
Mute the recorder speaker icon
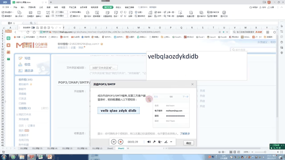(x=149, y=142)
